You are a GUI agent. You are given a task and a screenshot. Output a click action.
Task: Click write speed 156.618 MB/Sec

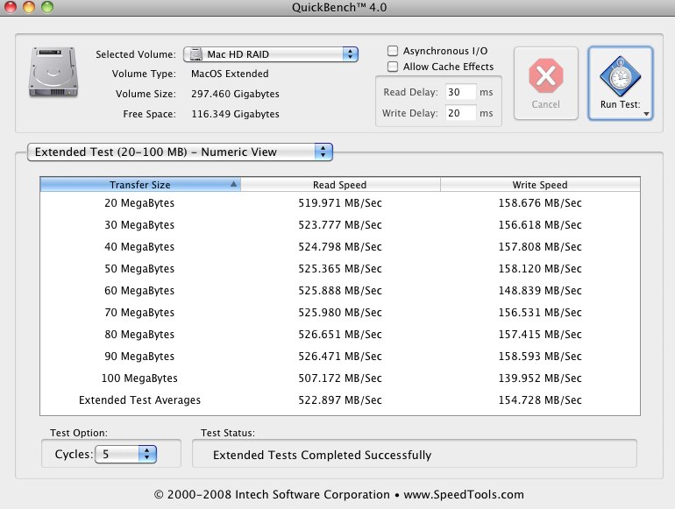click(x=540, y=224)
